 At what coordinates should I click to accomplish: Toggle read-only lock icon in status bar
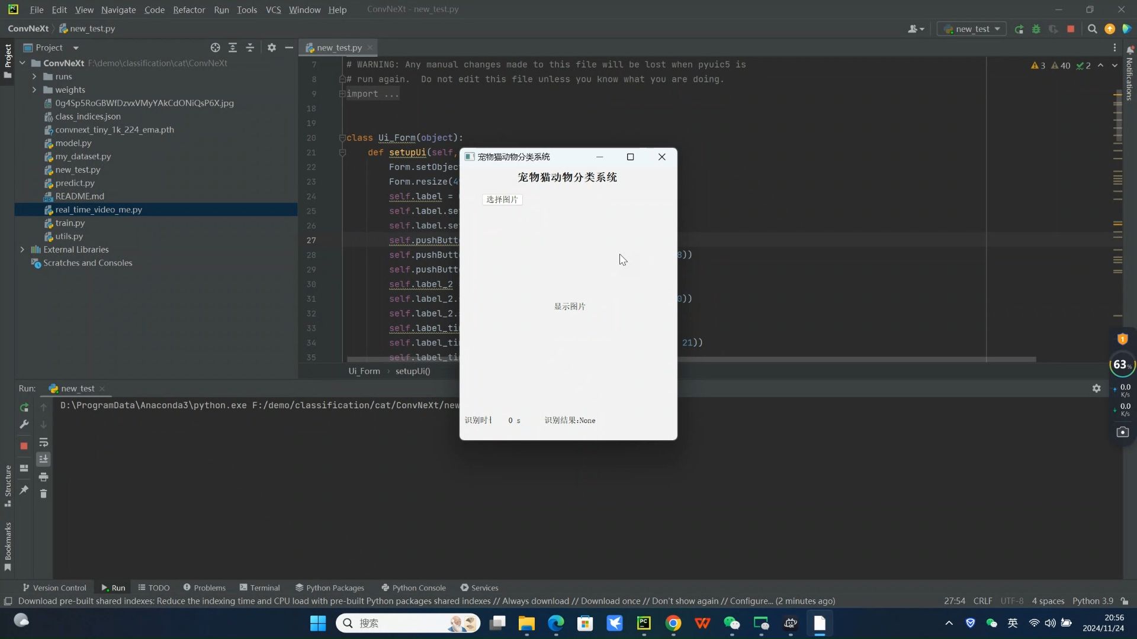pyautogui.click(x=1125, y=601)
